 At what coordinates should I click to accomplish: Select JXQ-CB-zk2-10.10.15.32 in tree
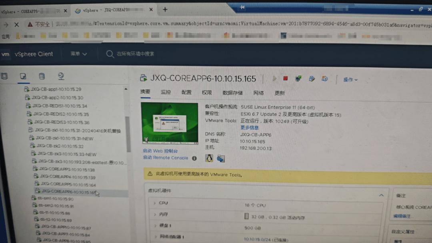tap(60, 146)
